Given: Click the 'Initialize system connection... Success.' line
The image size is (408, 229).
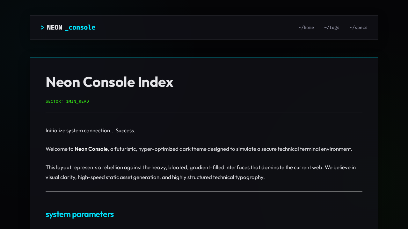Looking at the screenshot, I should tap(91, 130).
